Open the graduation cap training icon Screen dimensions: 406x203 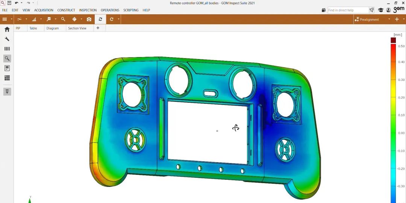[380, 10]
